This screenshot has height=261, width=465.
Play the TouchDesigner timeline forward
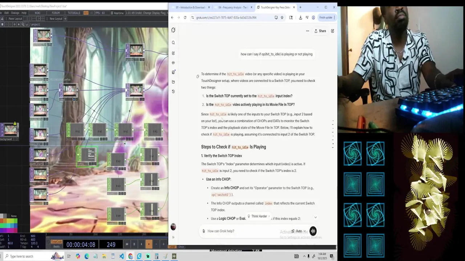[x=149, y=244]
